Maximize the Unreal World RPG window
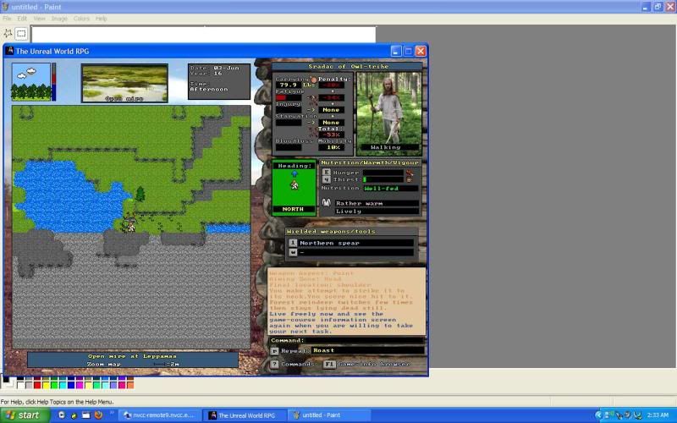677x423 pixels. click(409, 51)
